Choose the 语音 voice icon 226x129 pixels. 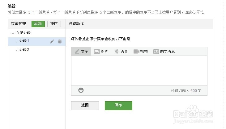[x=117, y=52]
